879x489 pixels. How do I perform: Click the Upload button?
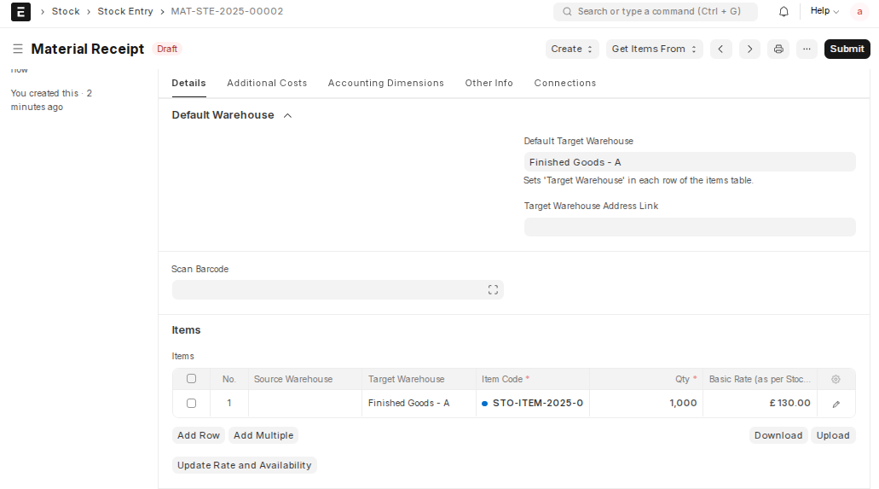(833, 435)
